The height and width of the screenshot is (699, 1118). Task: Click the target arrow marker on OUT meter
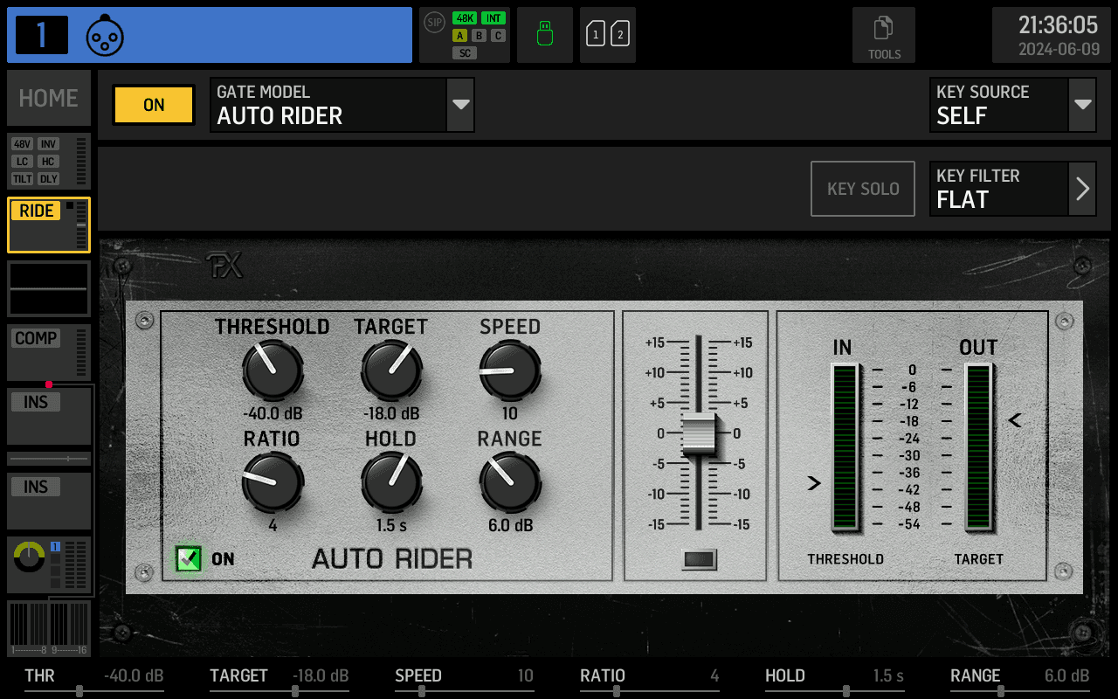click(1014, 420)
